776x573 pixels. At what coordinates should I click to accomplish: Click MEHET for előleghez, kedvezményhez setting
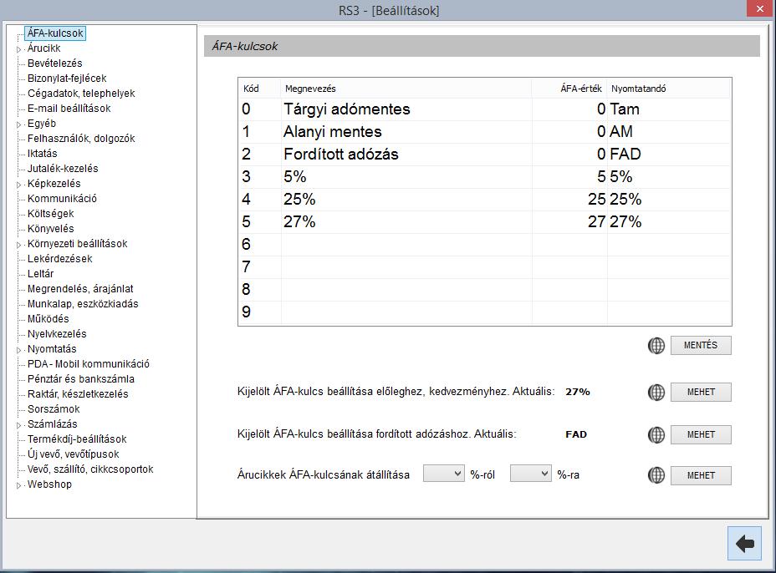tap(701, 392)
